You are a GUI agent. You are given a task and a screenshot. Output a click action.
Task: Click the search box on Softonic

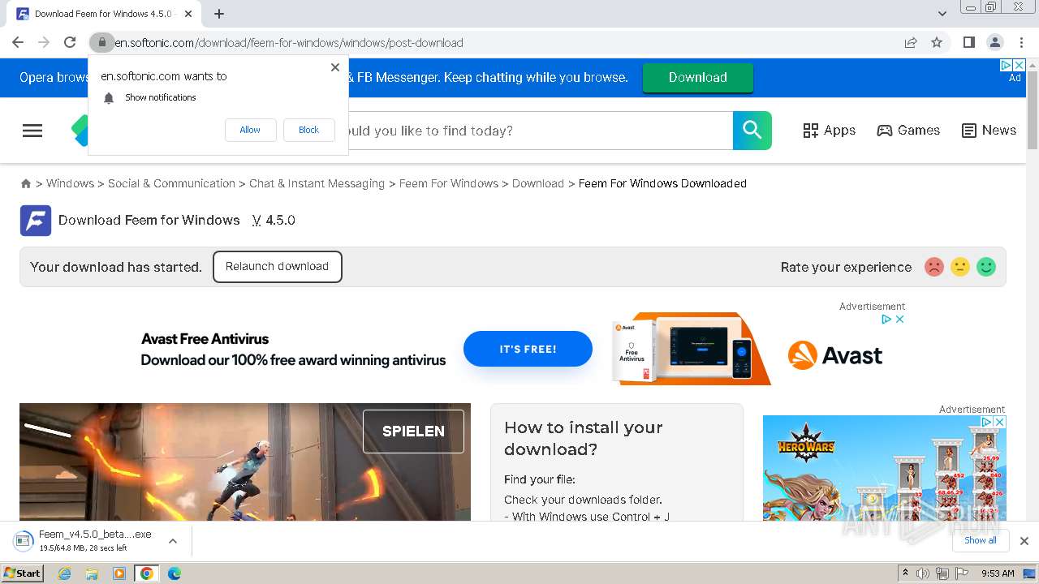pyautogui.click(x=540, y=131)
